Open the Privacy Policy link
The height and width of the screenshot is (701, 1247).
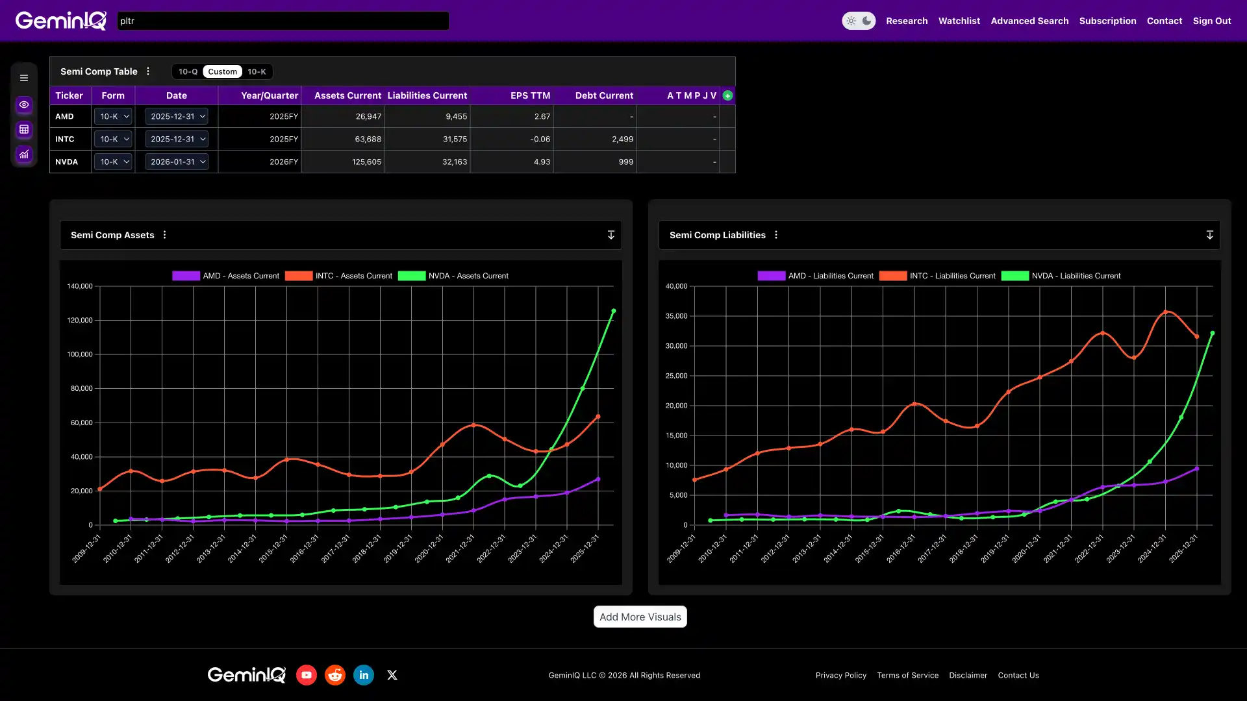pyautogui.click(x=840, y=675)
